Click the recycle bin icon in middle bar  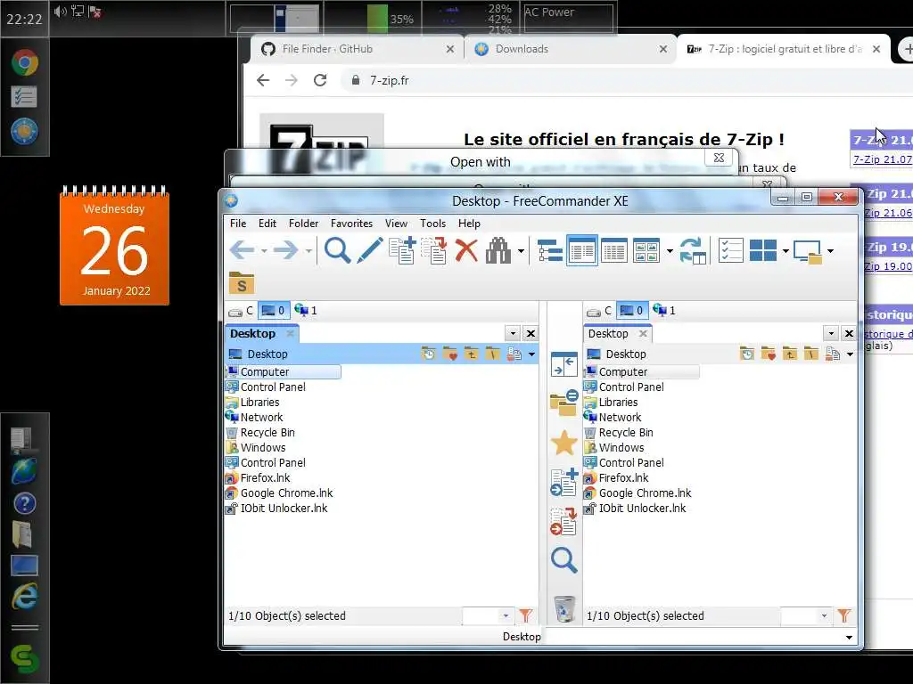tap(563, 609)
